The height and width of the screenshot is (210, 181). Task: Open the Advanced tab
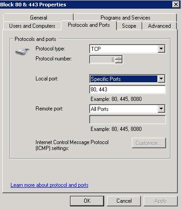[160, 26]
